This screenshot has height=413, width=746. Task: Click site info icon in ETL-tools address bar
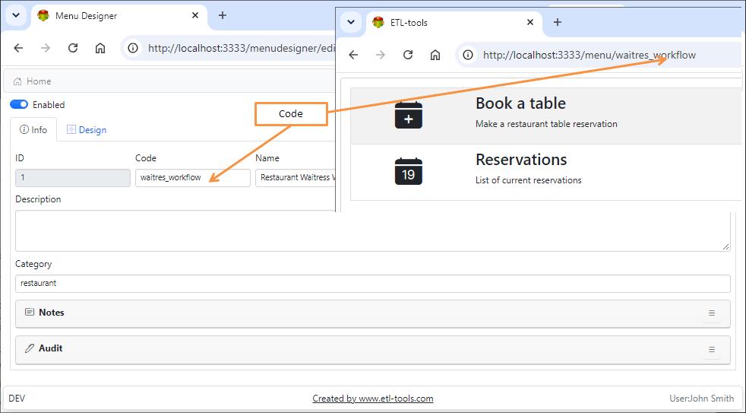coord(468,55)
